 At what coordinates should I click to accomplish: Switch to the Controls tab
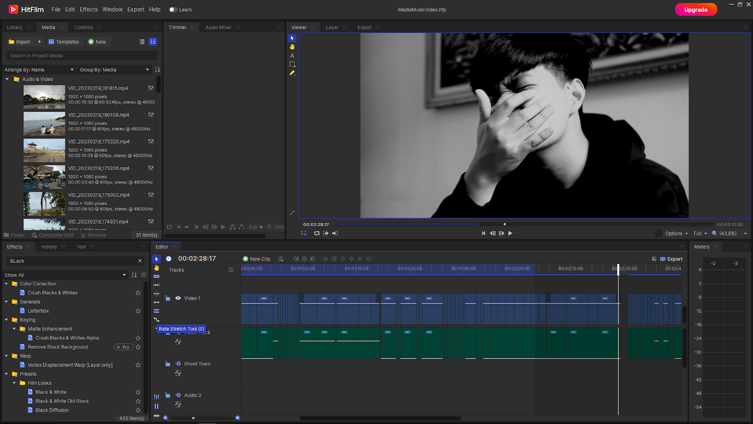point(84,27)
